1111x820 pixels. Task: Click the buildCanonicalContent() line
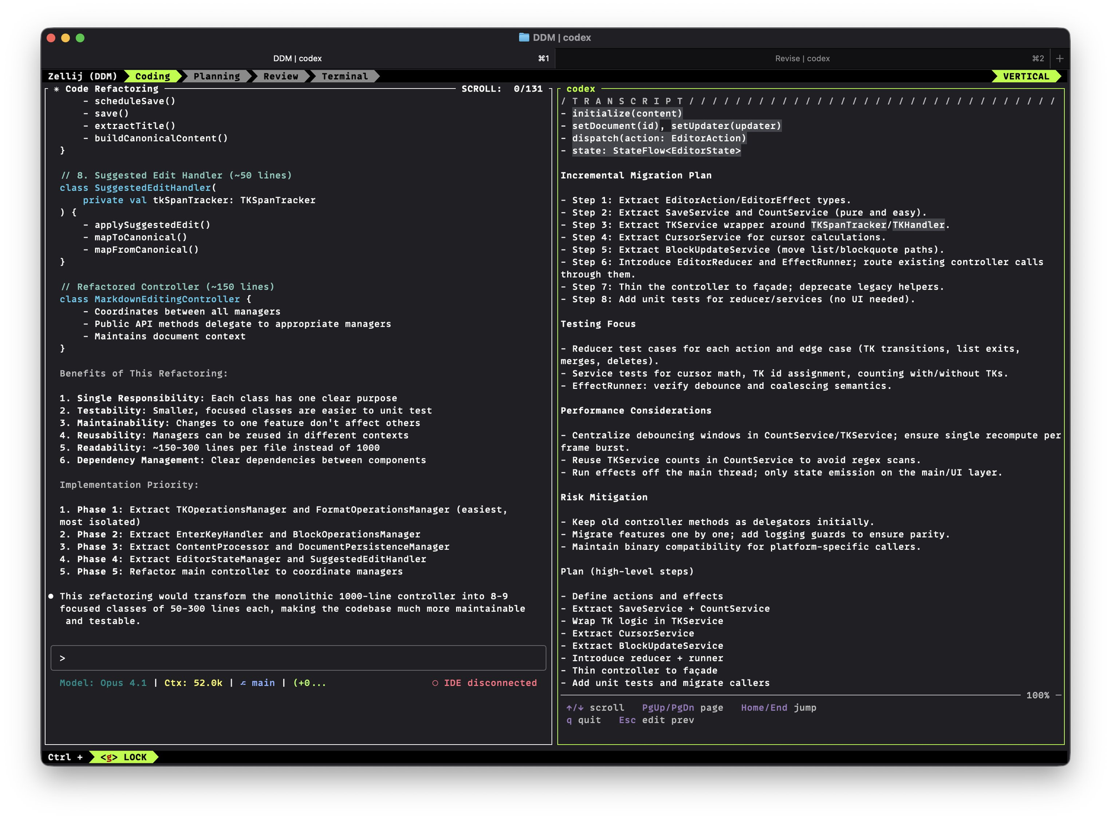156,138
